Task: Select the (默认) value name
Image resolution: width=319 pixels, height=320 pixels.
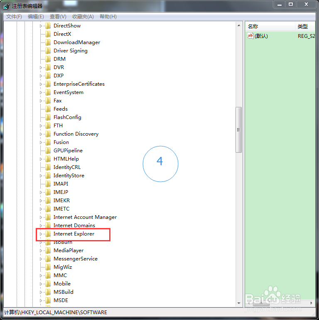Action: click(x=261, y=36)
